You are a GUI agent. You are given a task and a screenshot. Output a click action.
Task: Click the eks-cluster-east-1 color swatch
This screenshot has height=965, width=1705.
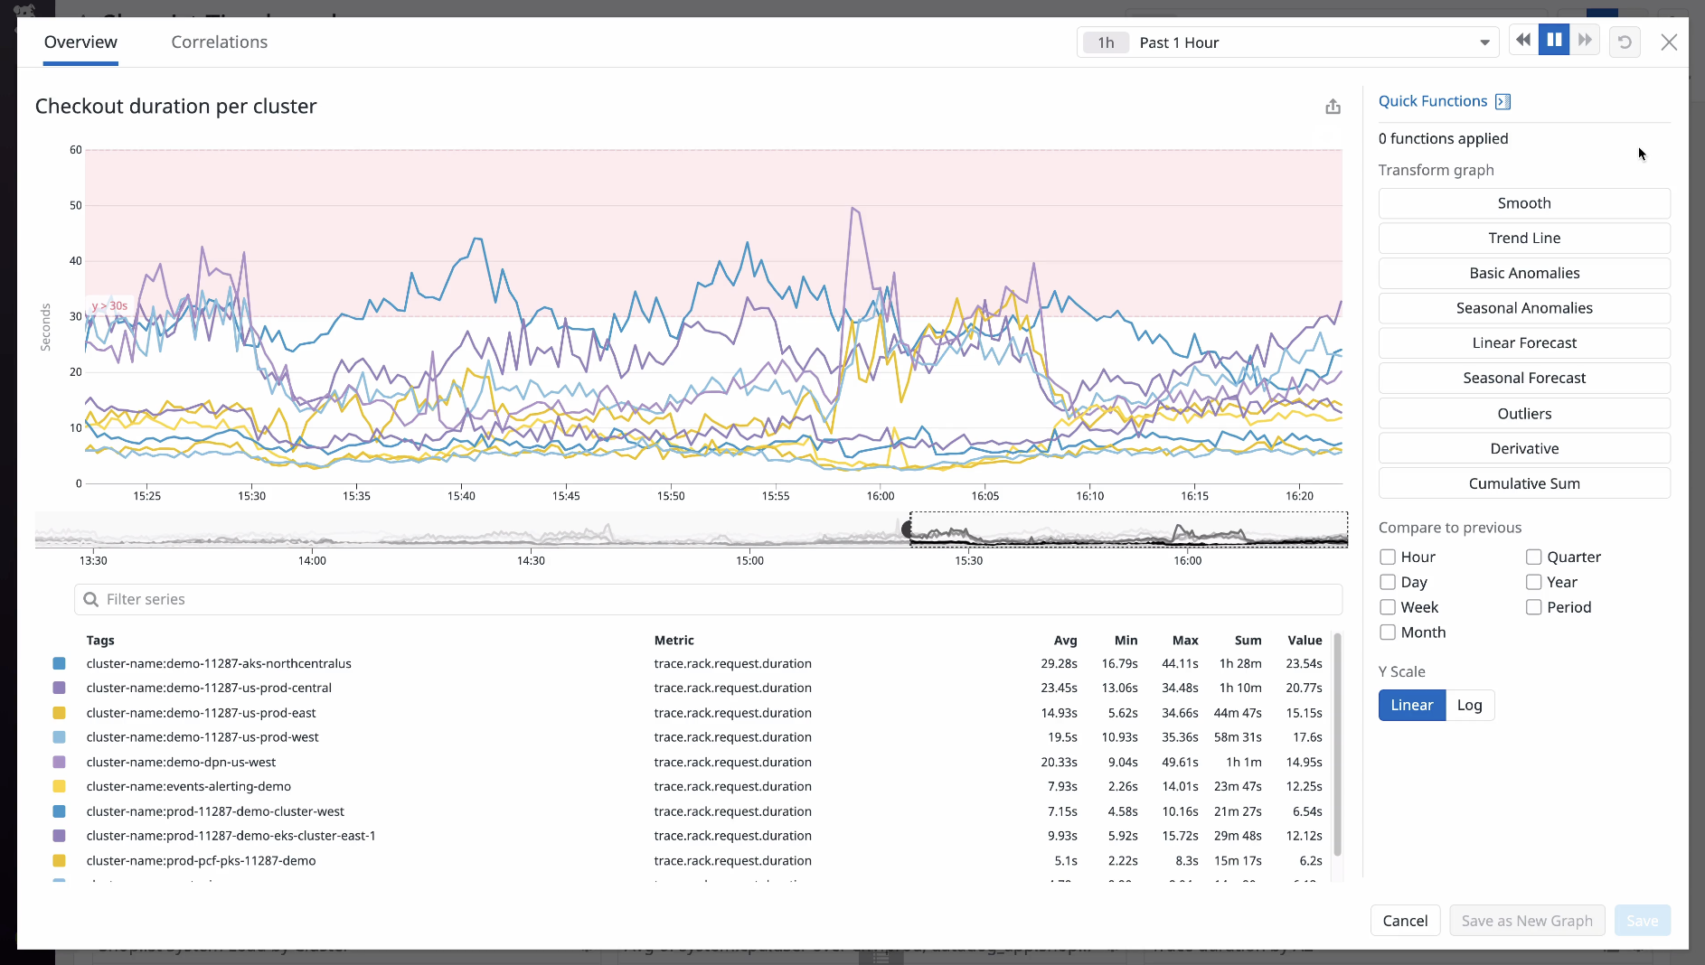coord(59,836)
